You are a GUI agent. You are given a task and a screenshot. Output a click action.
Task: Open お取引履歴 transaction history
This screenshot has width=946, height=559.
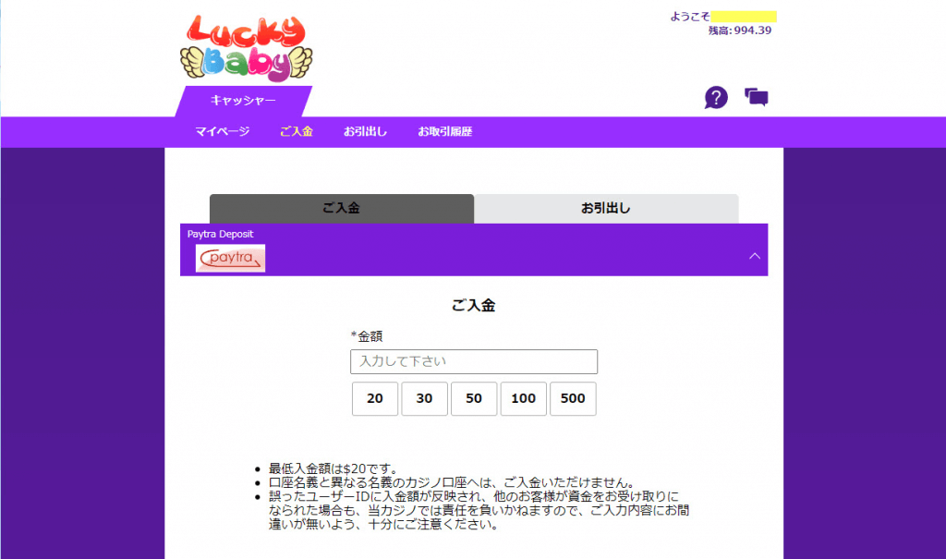pyautogui.click(x=444, y=131)
